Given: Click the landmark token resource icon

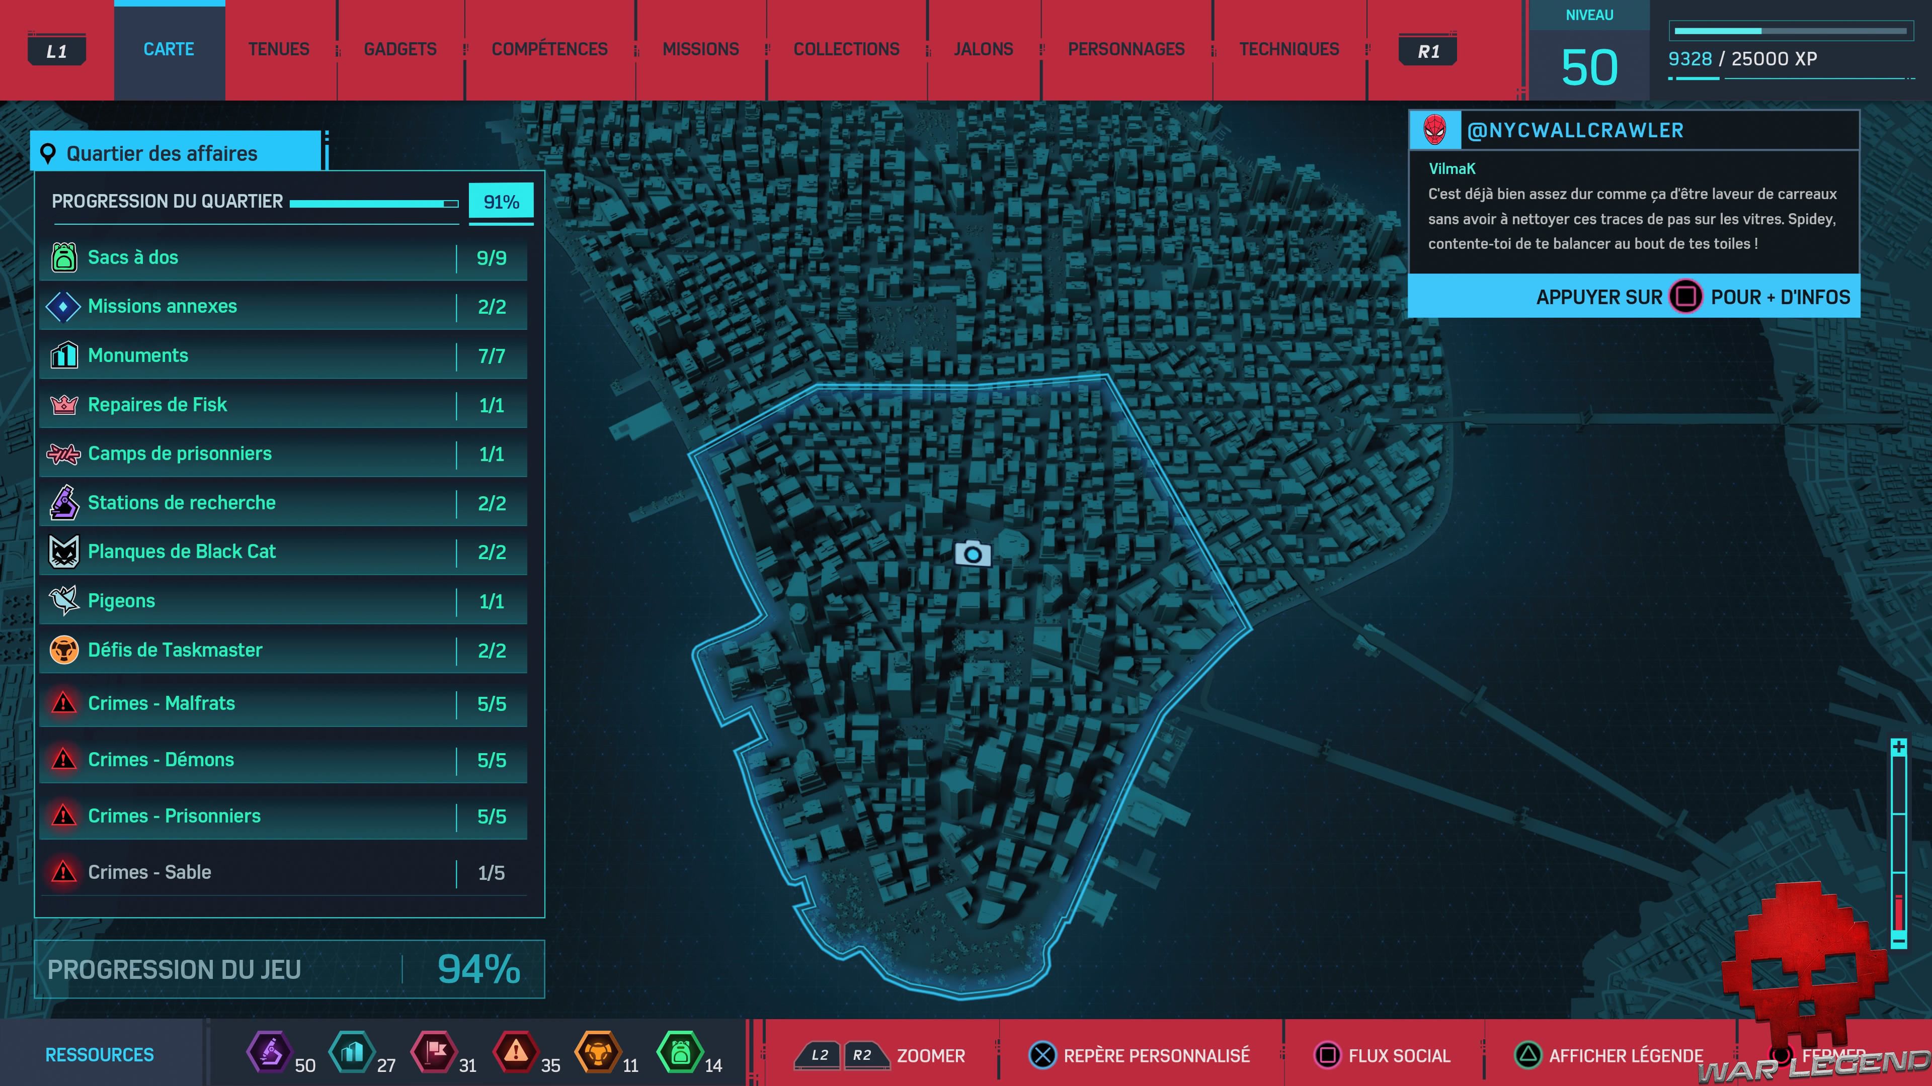Looking at the screenshot, I should point(352,1052).
